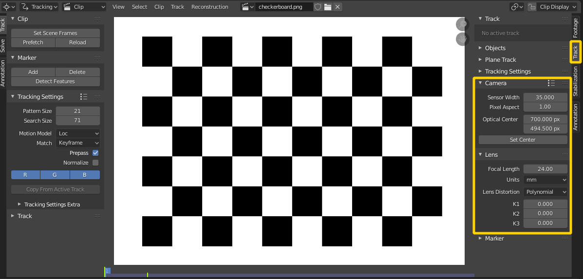The height and width of the screenshot is (279, 583).
Task: Open the Motion Model dropdown
Action: (78, 133)
